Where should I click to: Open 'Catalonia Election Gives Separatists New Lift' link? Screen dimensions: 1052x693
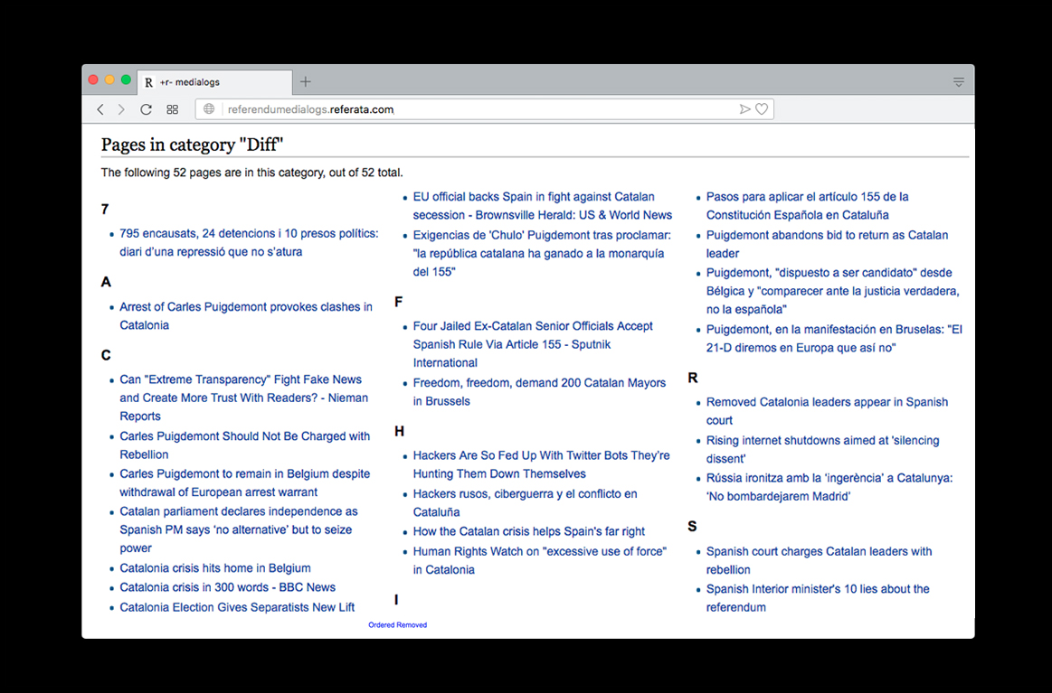point(237,607)
